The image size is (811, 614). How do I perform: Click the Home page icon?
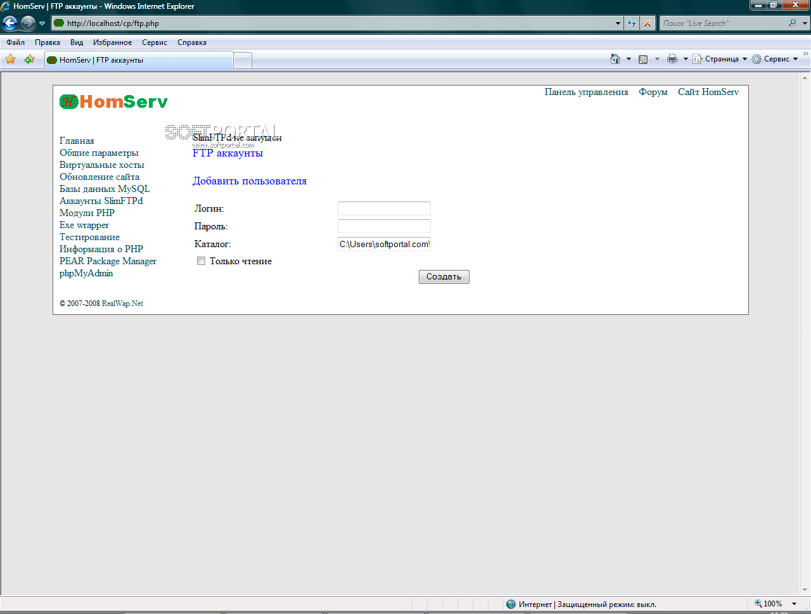615,59
